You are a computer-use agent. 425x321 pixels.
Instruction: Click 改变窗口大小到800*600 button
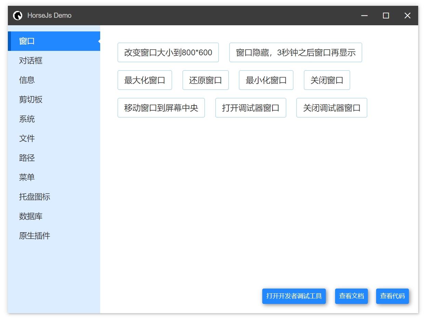click(x=168, y=53)
